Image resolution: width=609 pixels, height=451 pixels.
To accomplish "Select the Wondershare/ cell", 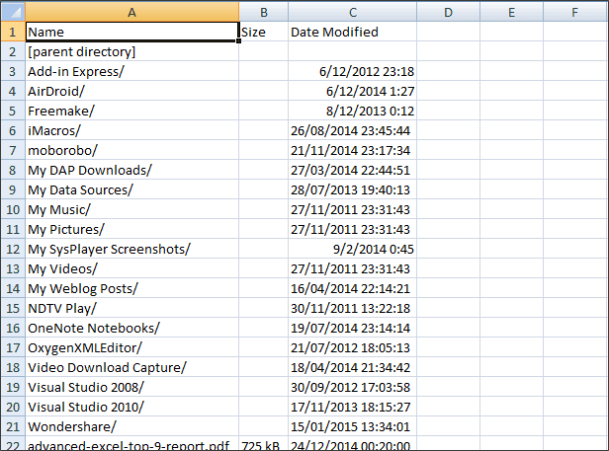I will pyautogui.click(x=131, y=426).
